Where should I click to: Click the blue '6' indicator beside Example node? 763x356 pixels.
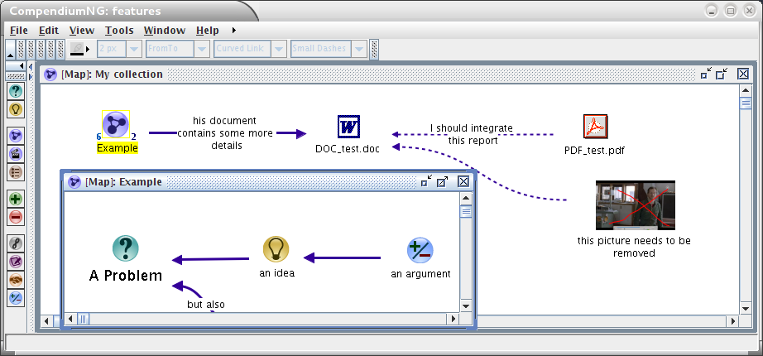coord(98,137)
